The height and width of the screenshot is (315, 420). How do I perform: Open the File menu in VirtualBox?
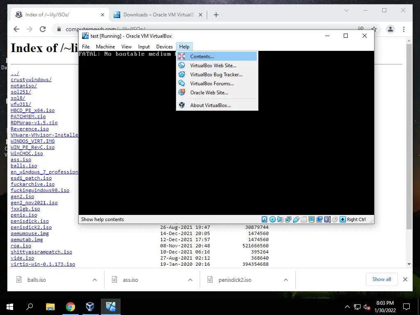(86, 47)
